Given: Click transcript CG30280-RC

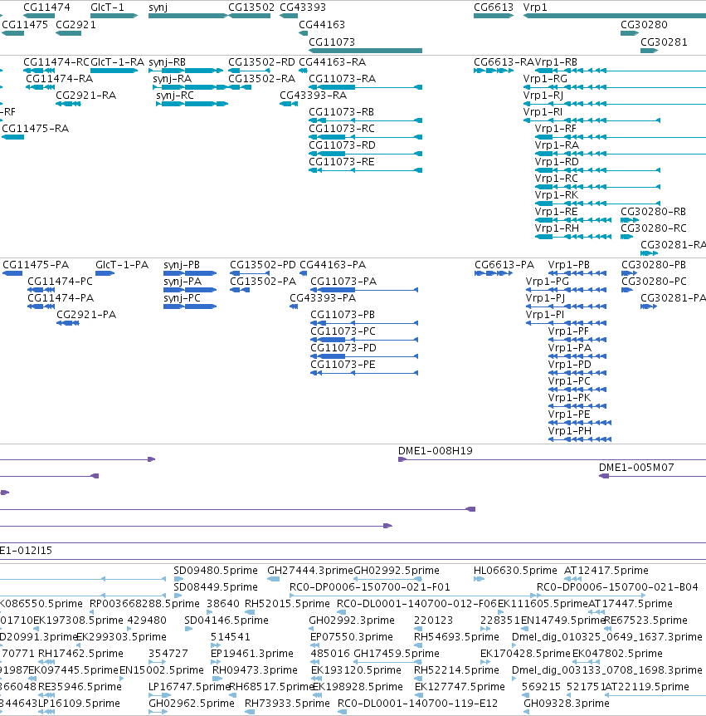Looking at the screenshot, I should (x=653, y=228).
